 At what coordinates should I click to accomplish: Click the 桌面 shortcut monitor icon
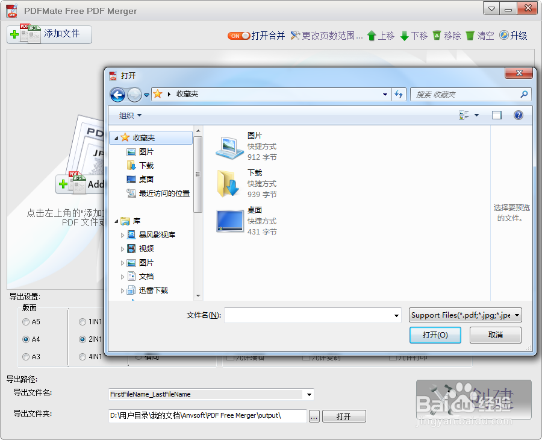(230, 221)
